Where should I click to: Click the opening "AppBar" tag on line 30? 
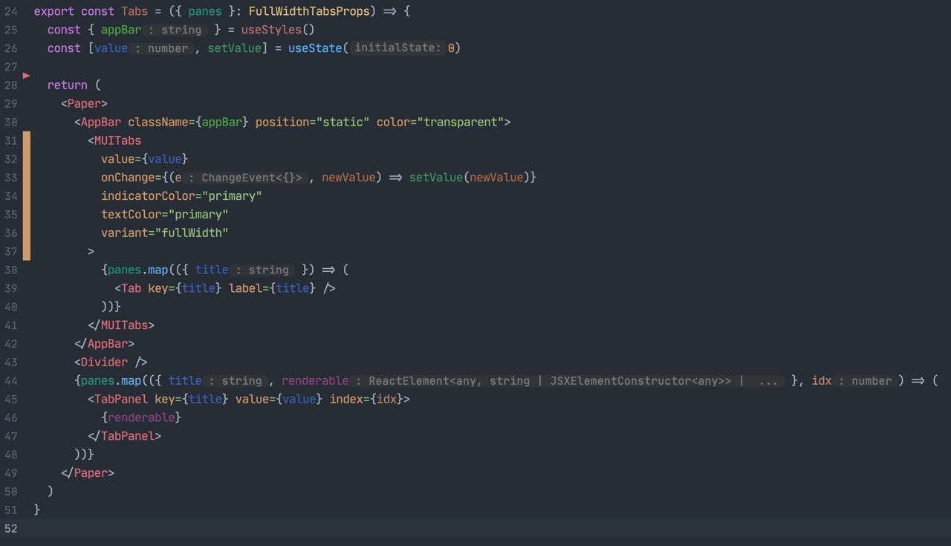tap(101, 122)
